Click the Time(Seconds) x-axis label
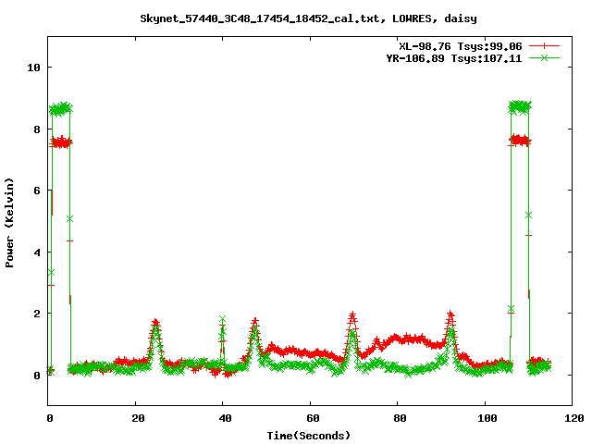 point(309,436)
